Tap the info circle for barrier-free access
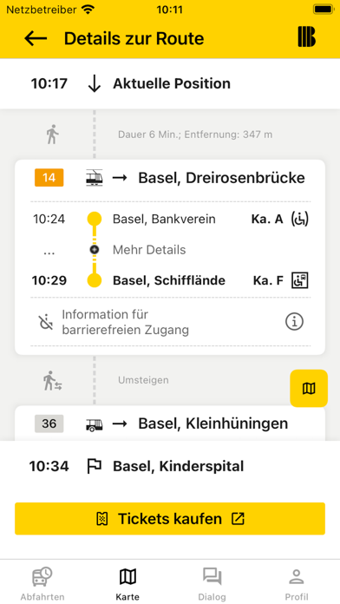The height and width of the screenshot is (604, 340). (295, 322)
